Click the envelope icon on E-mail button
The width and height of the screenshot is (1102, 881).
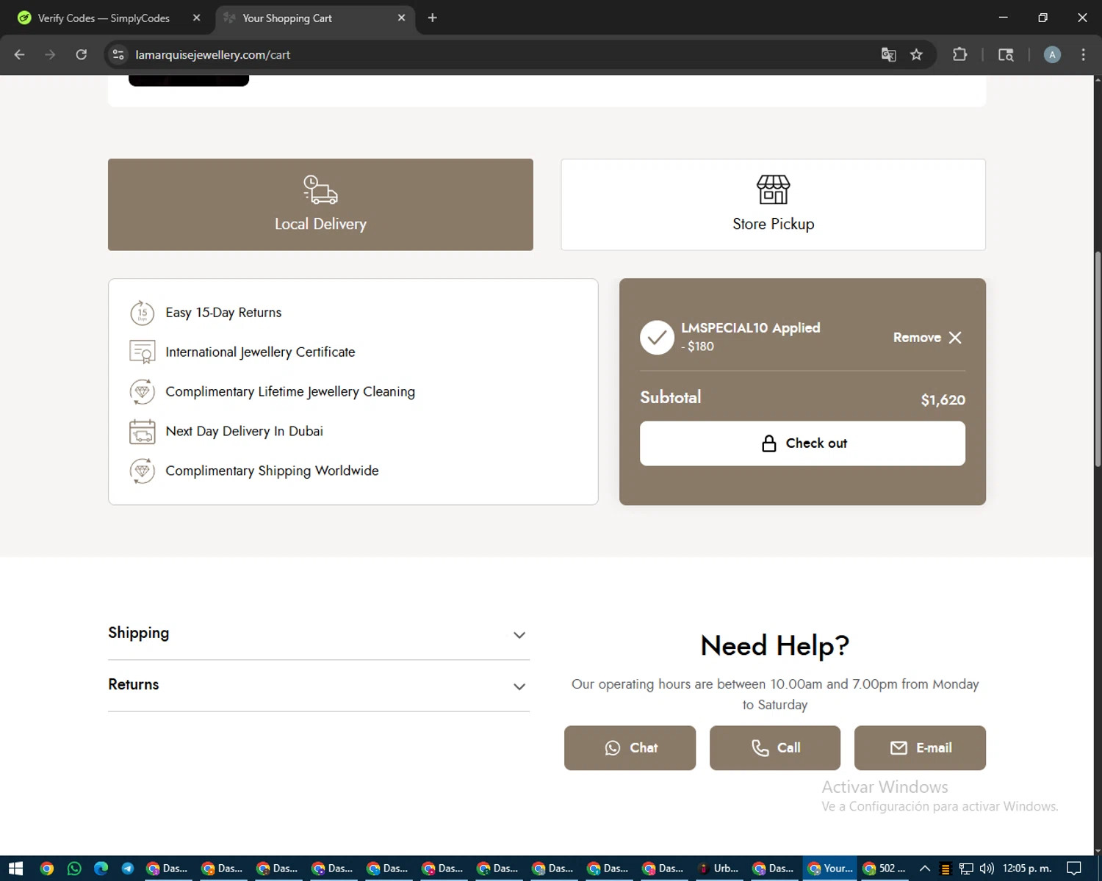(x=898, y=747)
